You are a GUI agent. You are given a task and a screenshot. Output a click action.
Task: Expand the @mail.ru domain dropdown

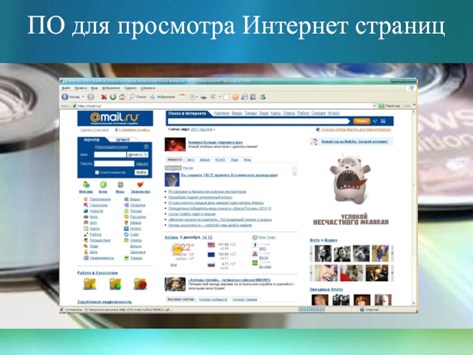point(145,154)
